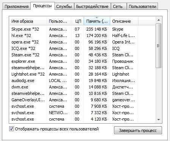Select svchost.exe row using 7 908 КБ
Image resolution: width=170 pixels, height=141 pixels.
point(83,106)
